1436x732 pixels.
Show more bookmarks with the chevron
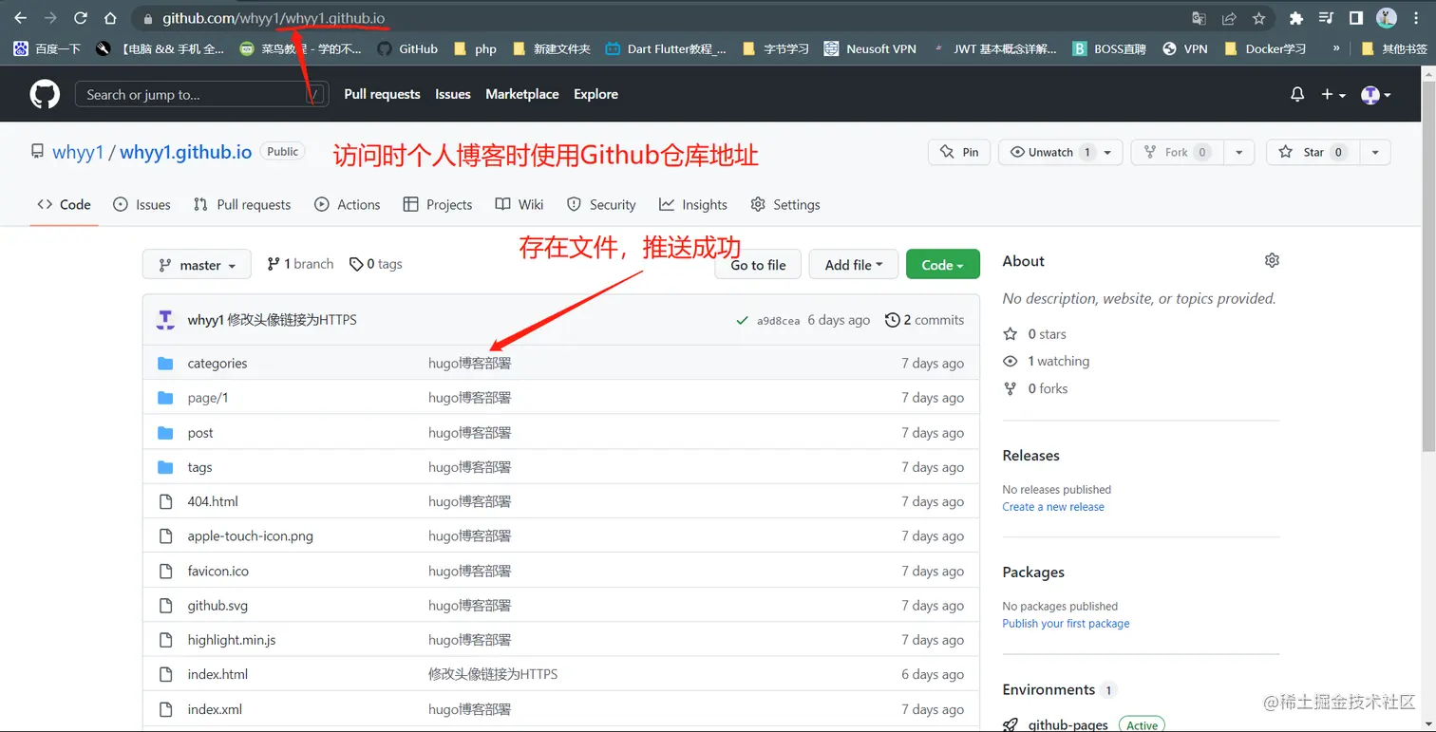[x=1336, y=48]
